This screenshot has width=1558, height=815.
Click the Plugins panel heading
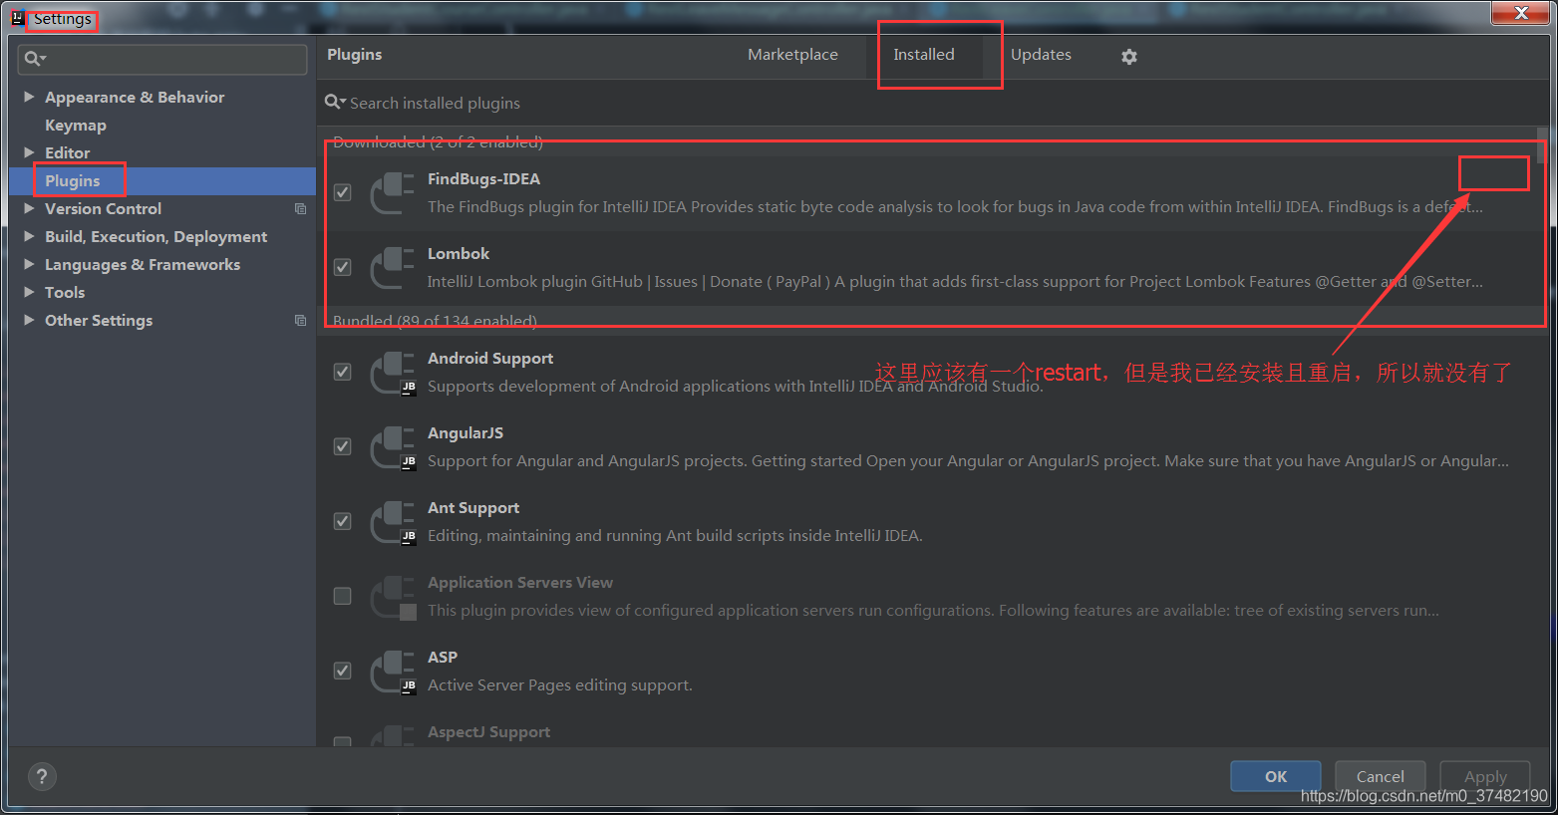[355, 55]
